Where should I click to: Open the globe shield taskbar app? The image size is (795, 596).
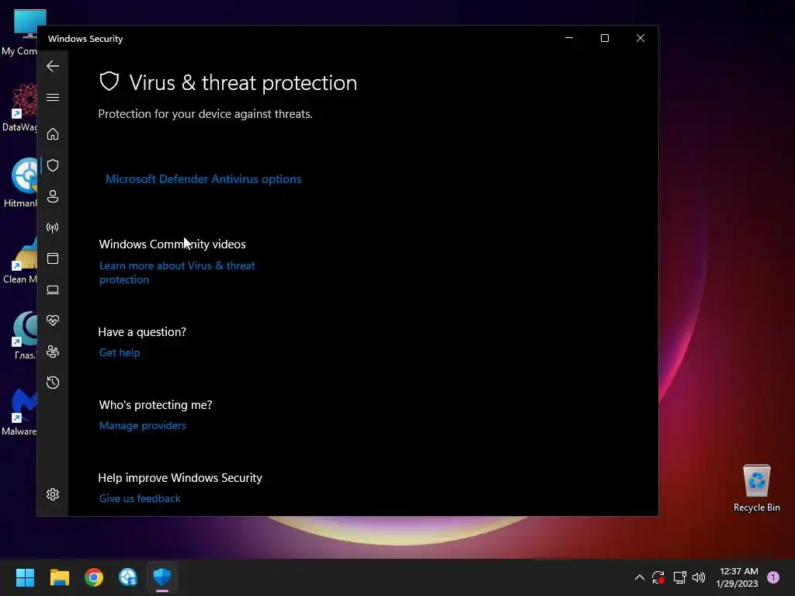(x=128, y=577)
